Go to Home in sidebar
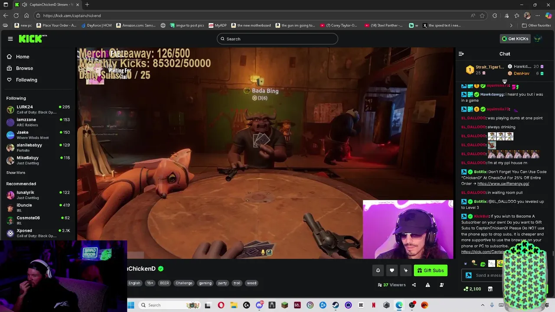 [x=23, y=57]
